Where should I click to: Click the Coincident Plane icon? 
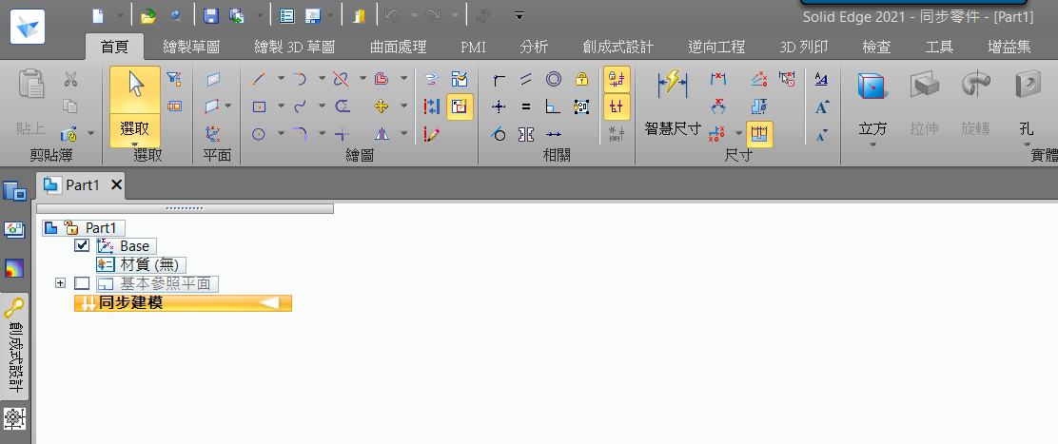[x=213, y=80]
